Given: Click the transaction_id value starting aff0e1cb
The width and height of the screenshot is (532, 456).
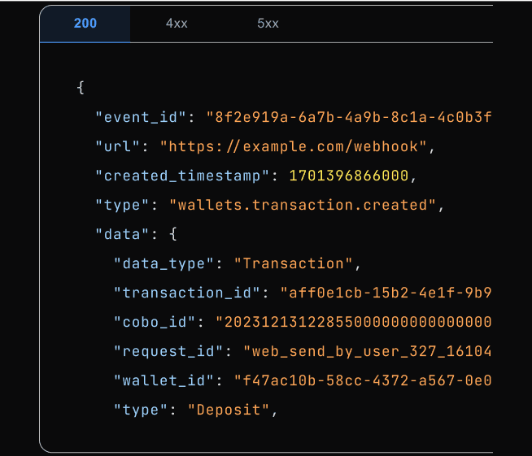Looking at the screenshot, I should point(386,293).
